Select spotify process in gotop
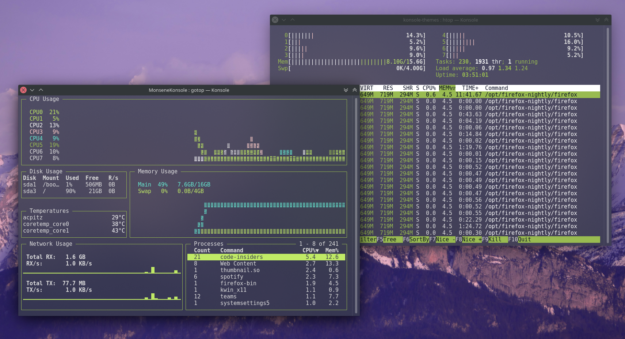The width and height of the screenshot is (625, 339). pos(266,277)
